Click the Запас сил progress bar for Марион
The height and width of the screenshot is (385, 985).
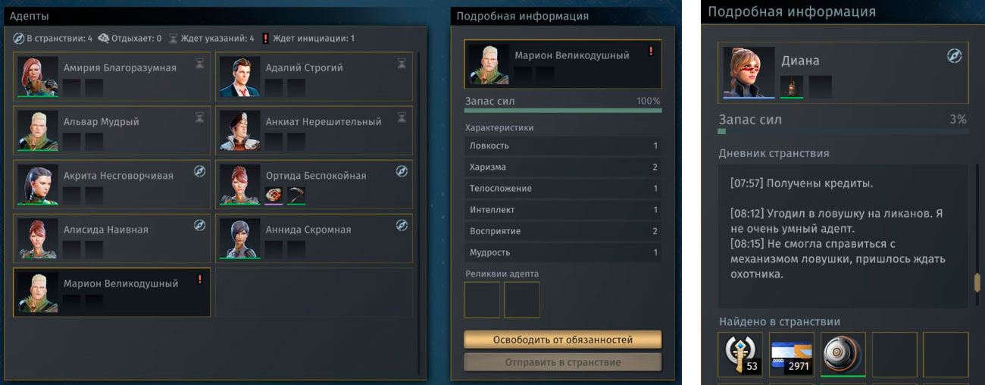563,111
